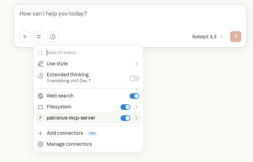
Task: Expand the Use style submenu chevron
Action: pyautogui.click(x=137, y=64)
